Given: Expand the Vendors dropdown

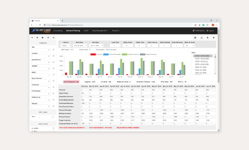Looking at the screenshot, I should [41, 107].
